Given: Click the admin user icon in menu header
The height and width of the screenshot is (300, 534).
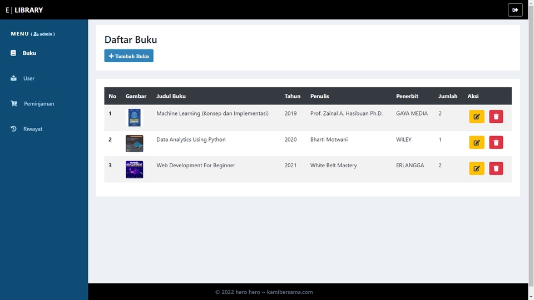Looking at the screenshot, I should point(36,34).
